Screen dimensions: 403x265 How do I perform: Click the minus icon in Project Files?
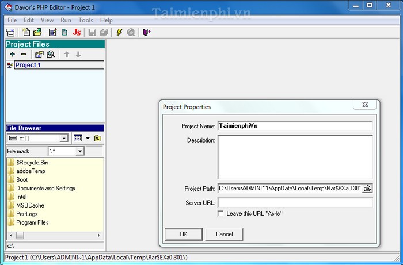(24, 55)
